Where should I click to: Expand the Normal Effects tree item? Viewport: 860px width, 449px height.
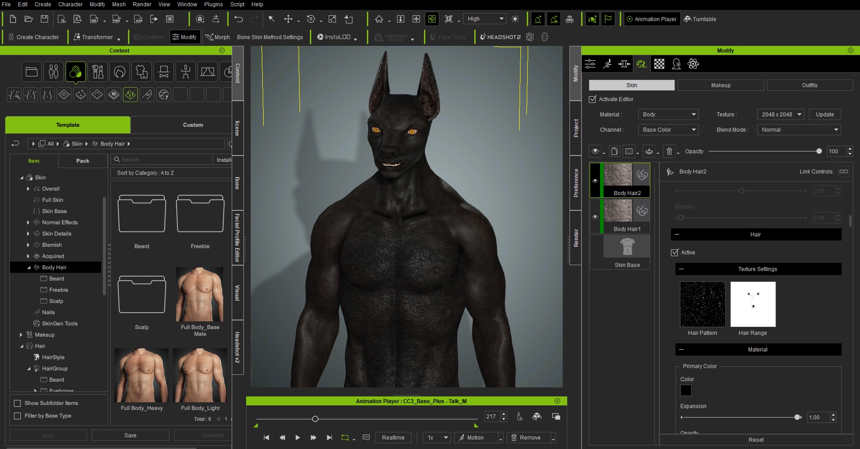[28, 222]
